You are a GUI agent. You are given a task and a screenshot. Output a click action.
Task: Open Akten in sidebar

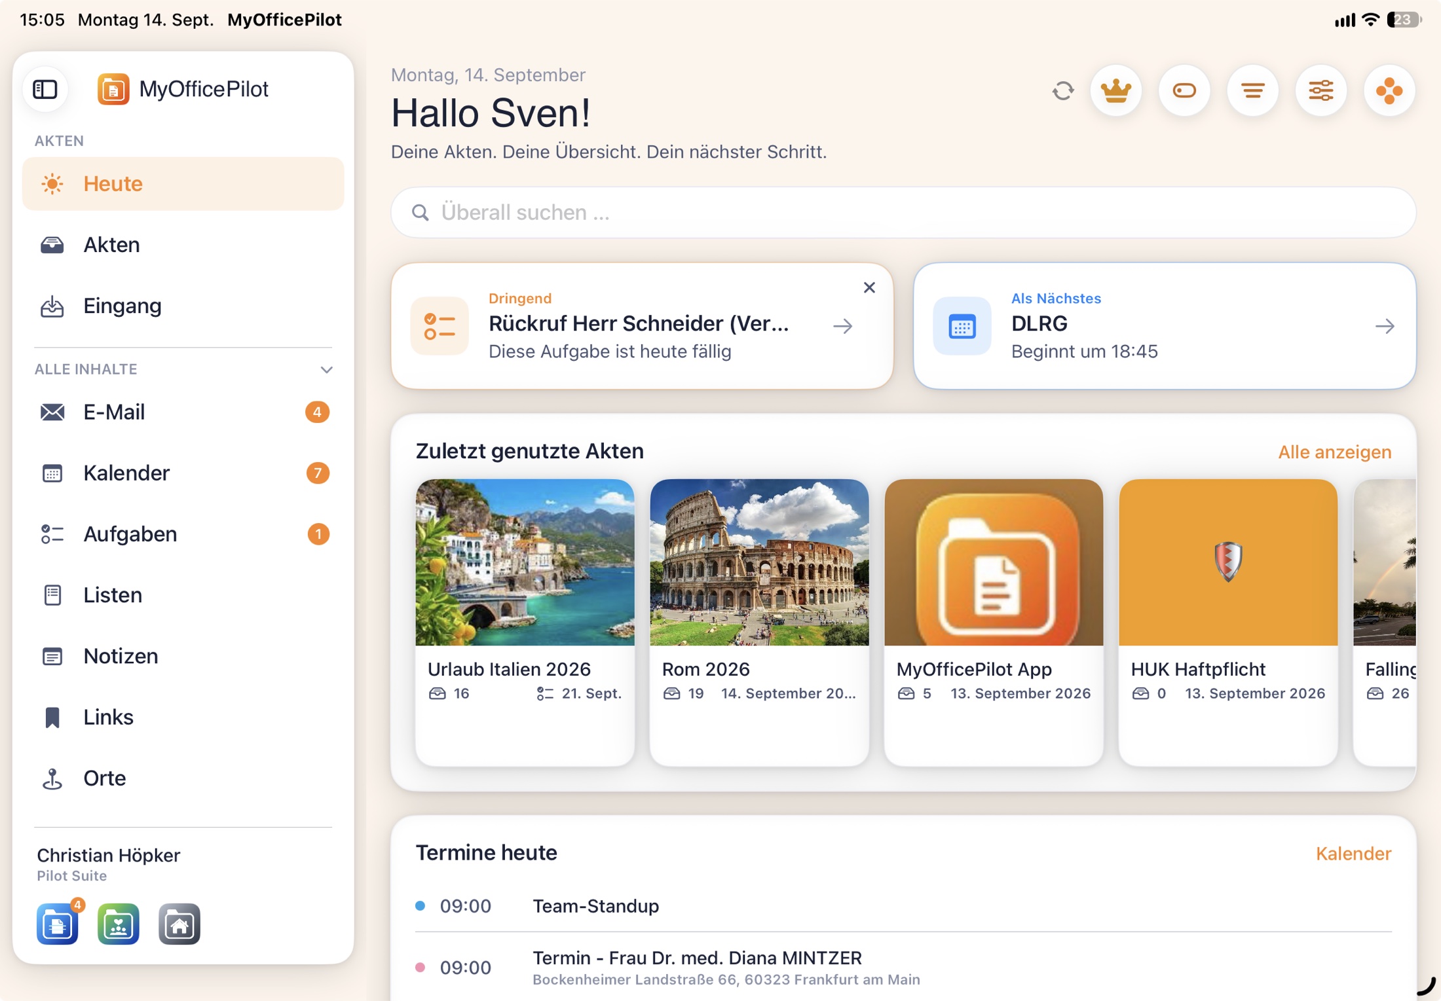[183, 245]
